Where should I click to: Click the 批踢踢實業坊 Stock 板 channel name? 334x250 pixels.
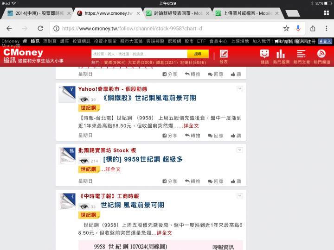107,150
